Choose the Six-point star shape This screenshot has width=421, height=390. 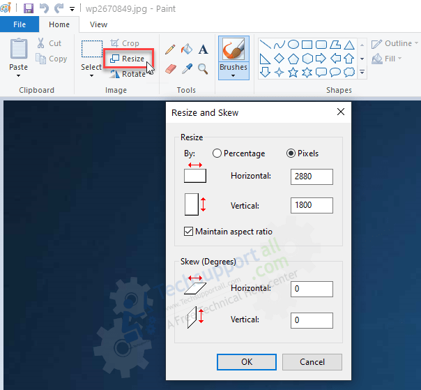[307, 73]
